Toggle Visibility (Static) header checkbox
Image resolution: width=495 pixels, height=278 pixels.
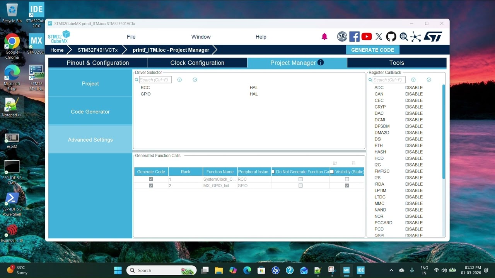click(x=332, y=172)
